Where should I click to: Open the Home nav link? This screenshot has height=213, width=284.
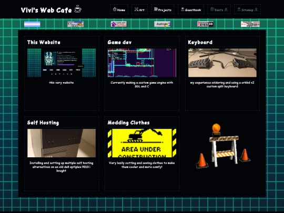(119, 9)
